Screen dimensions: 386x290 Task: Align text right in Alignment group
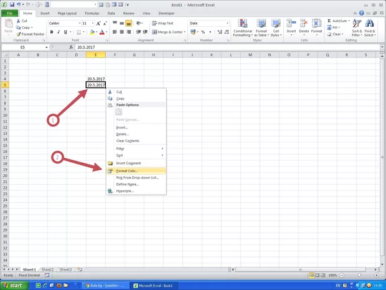(128, 32)
